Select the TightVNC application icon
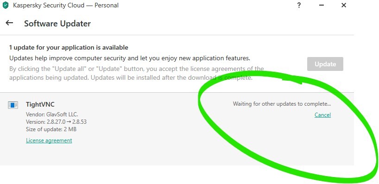 [13, 105]
